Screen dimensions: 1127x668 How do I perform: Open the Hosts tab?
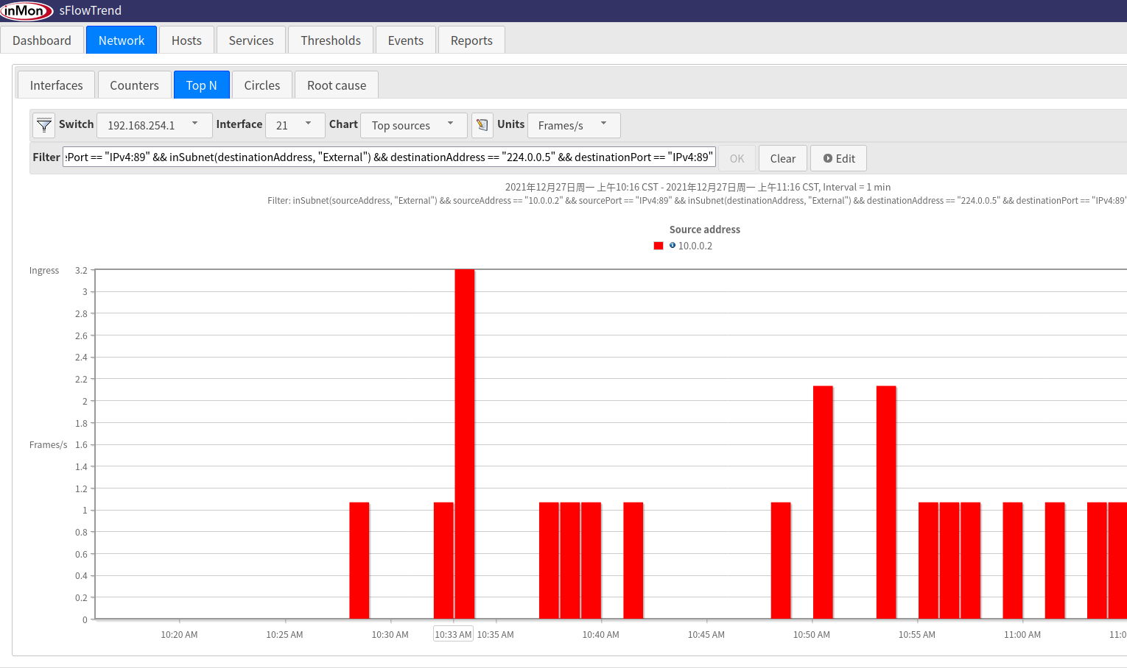point(186,40)
